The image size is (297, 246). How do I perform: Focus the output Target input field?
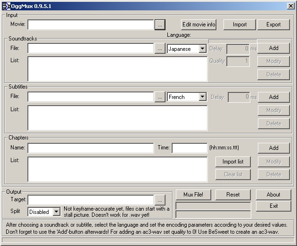91,200
